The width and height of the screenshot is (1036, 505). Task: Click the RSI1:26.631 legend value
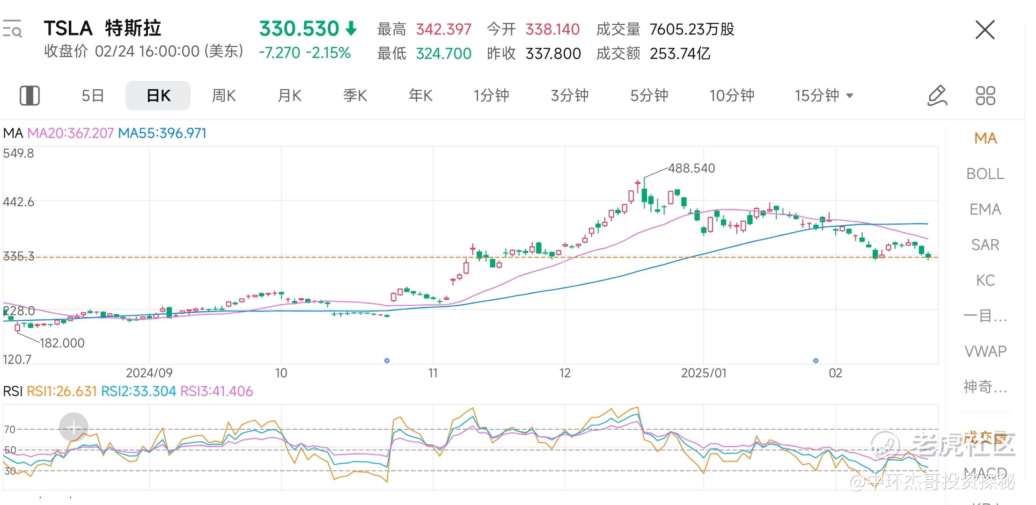pyautogui.click(x=62, y=391)
